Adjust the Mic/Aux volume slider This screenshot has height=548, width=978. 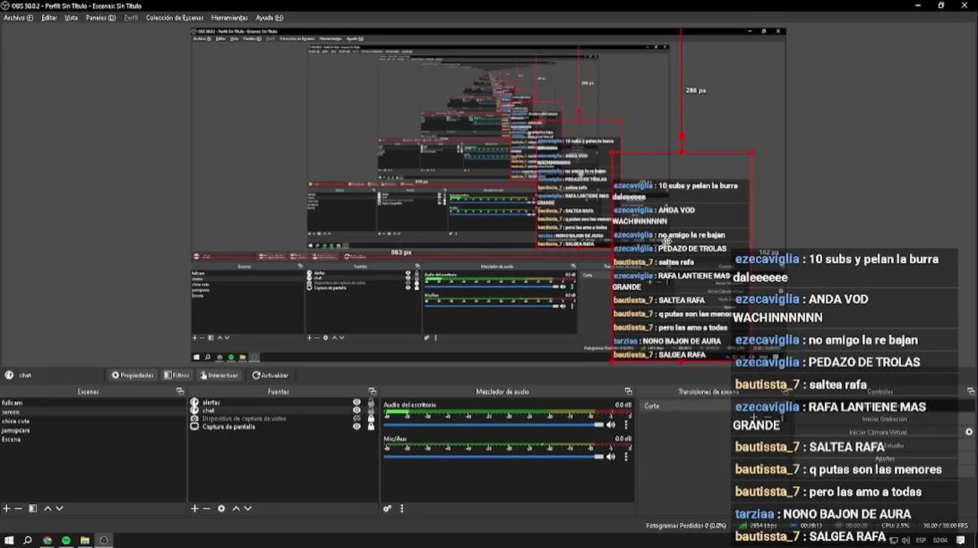click(494, 457)
